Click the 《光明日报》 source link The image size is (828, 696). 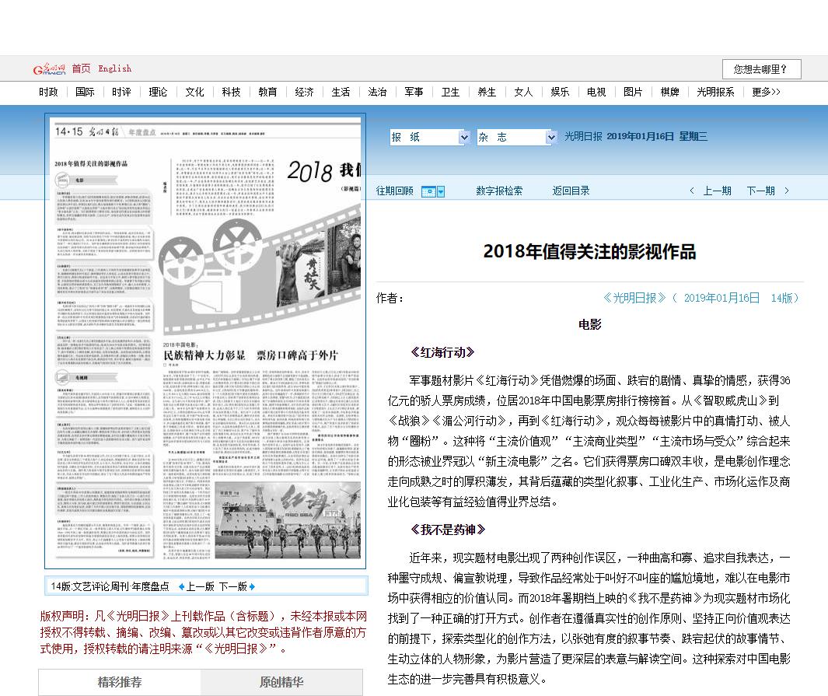click(x=636, y=298)
